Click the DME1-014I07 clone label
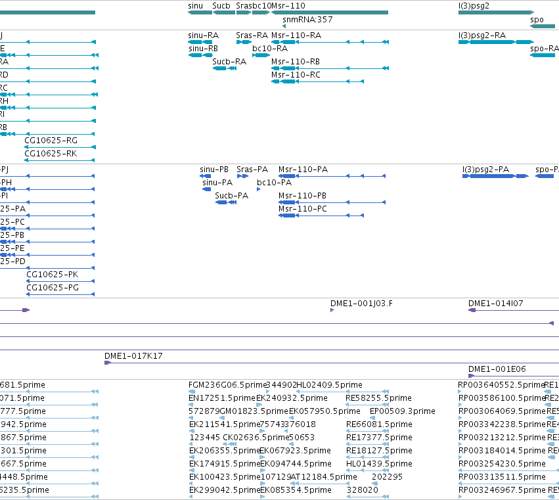Viewport: 559px width, 500px height. [495, 304]
